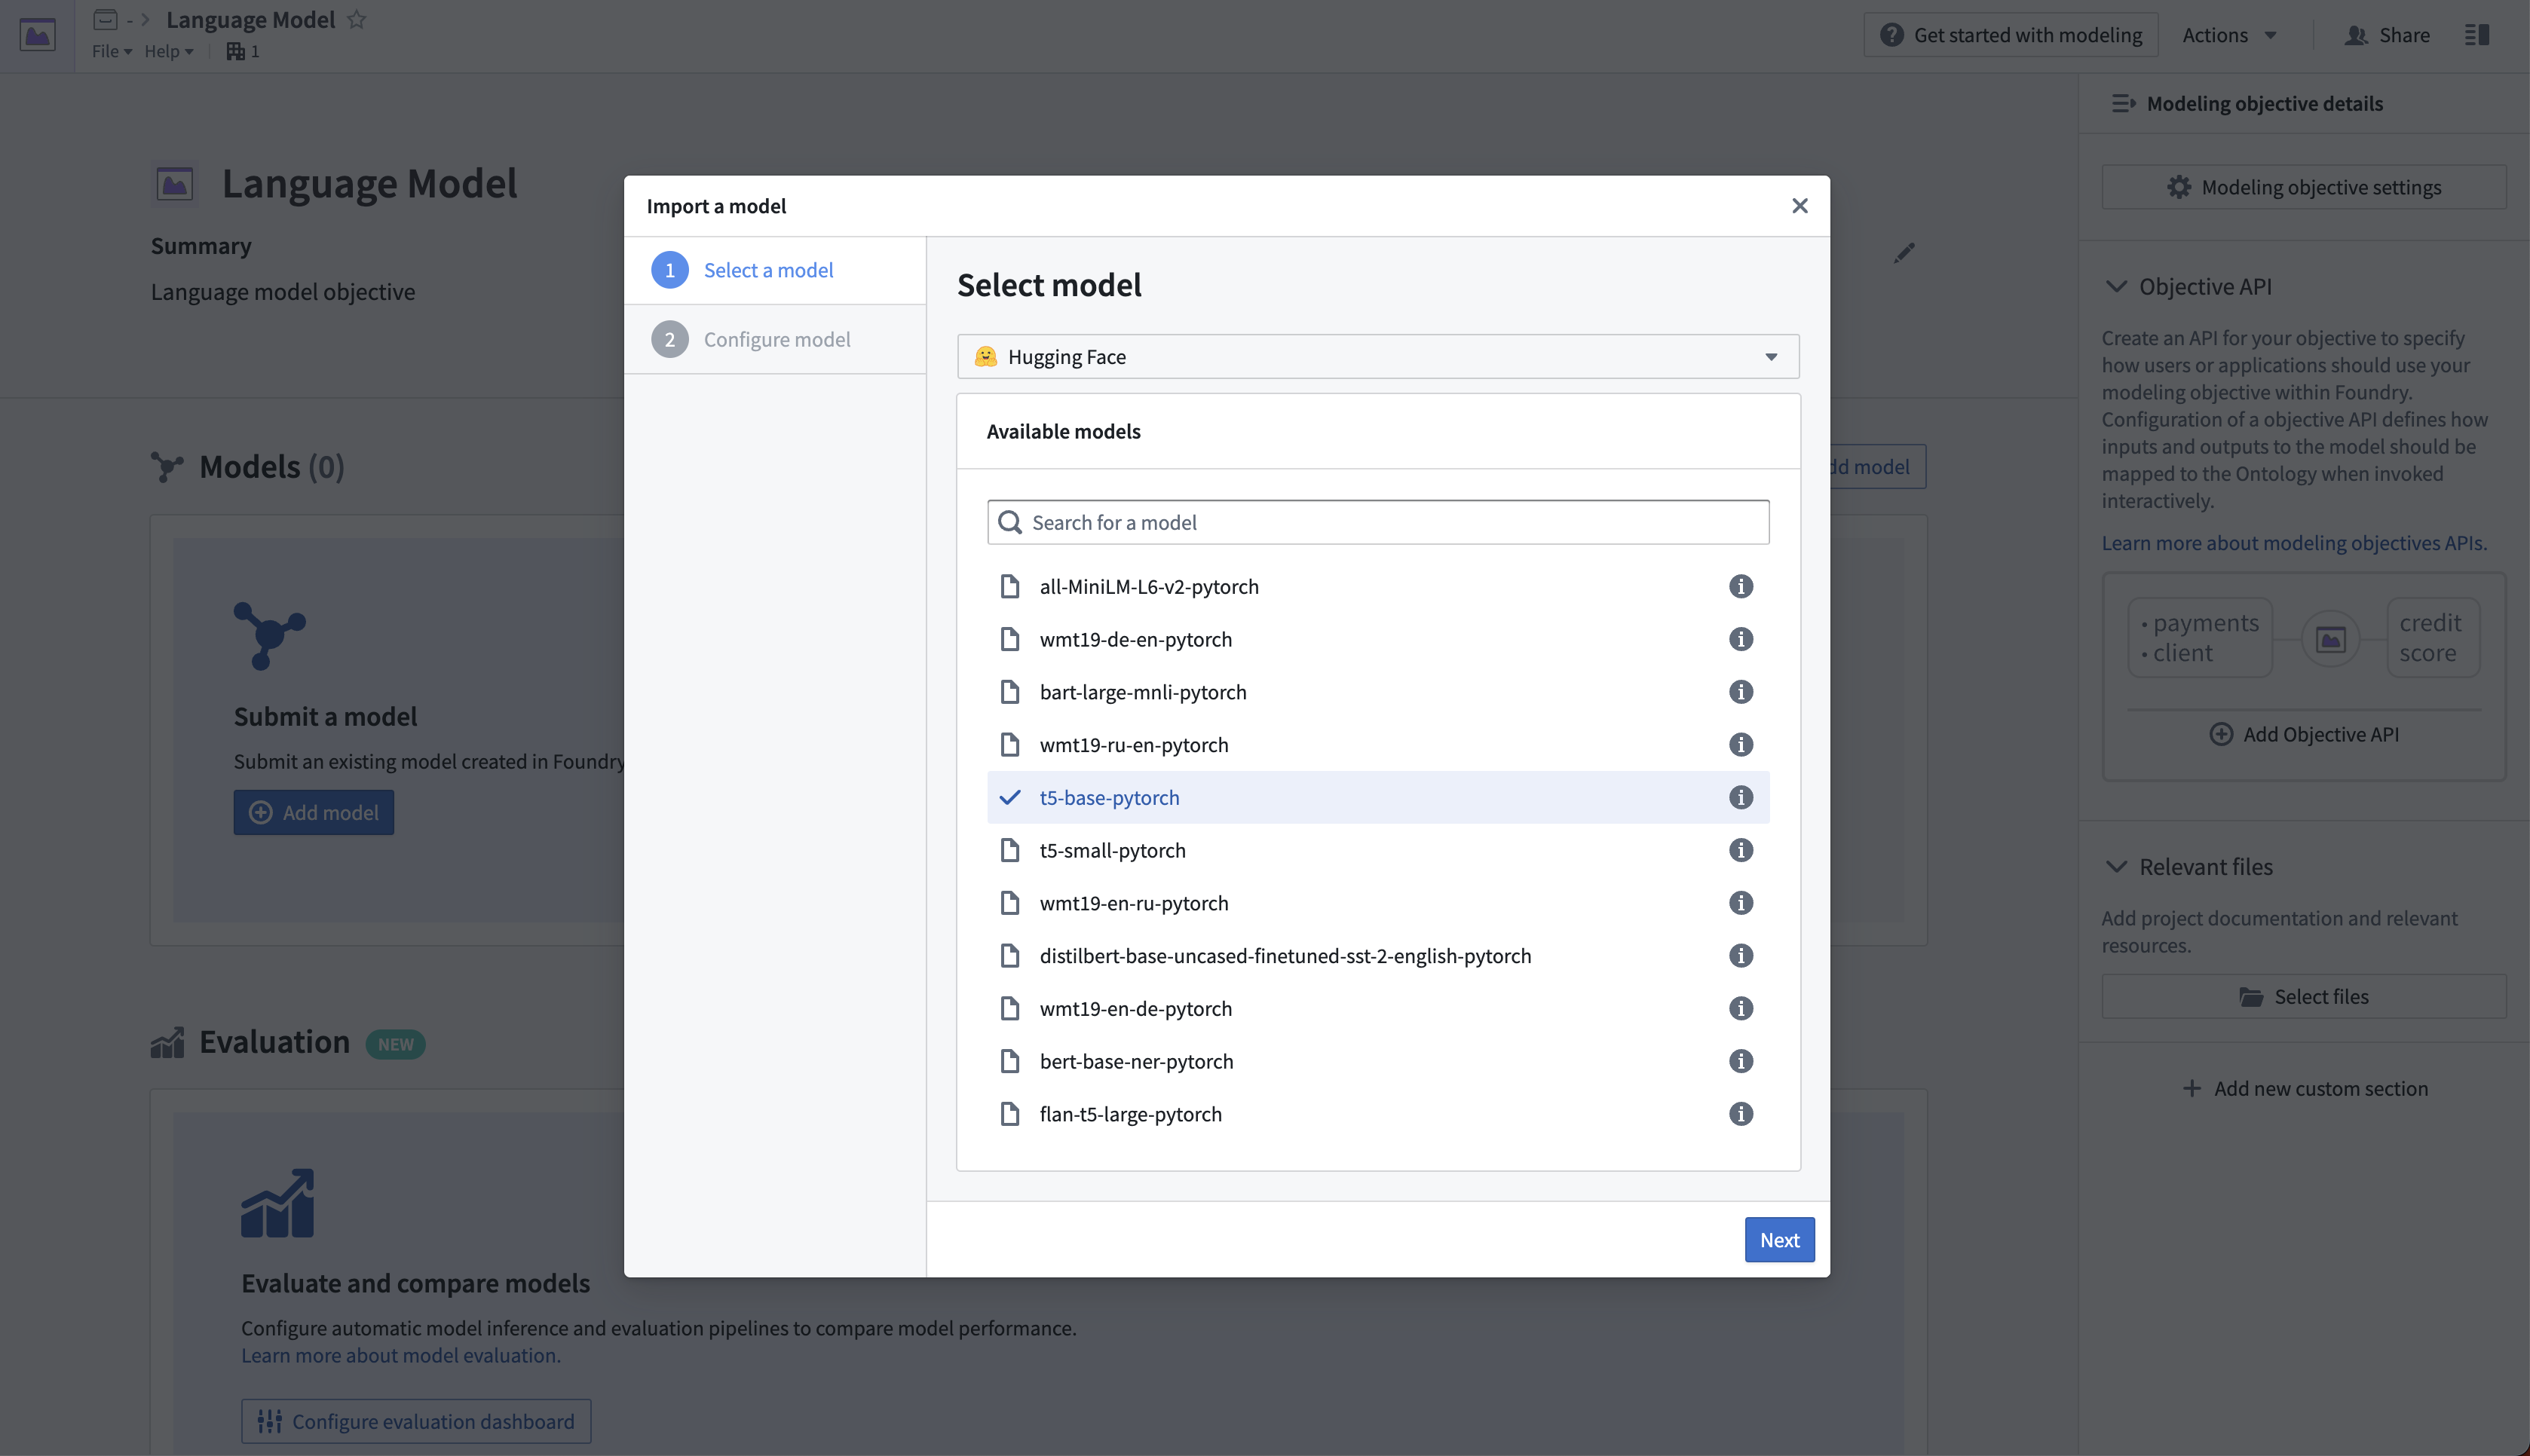Screen dimensions: 2530x1456
Task: Click Add new custom section
Action: pos(2304,1089)
